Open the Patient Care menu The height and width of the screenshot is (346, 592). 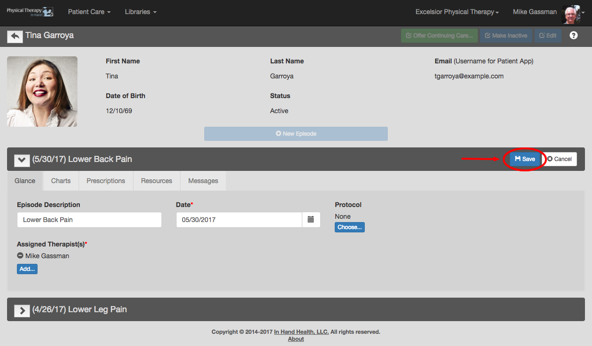(89, 12)
